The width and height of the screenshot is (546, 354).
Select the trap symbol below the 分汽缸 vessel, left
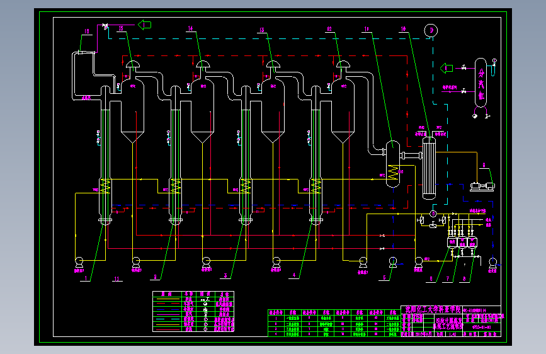click(475, 116)
